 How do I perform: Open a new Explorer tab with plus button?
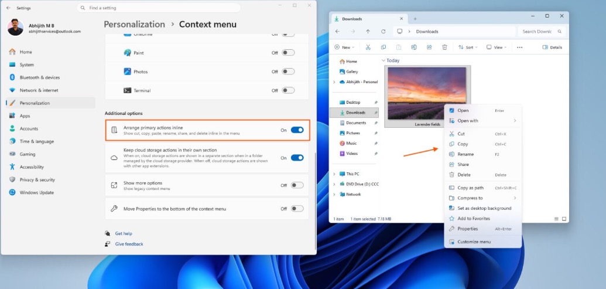tap(415, 19)
